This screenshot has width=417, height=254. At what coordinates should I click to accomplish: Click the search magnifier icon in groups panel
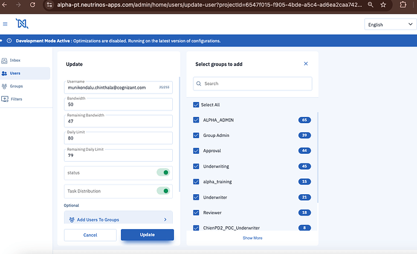(x=199, y=84)
